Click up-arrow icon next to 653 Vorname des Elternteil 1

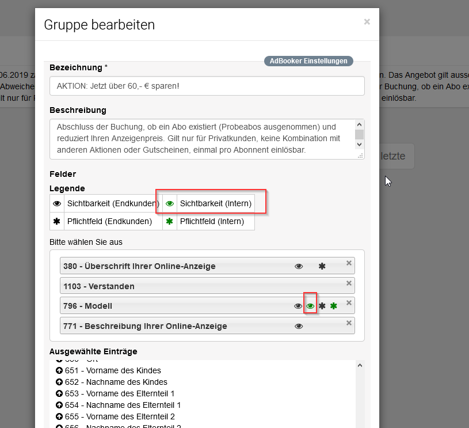click(59, 393)
